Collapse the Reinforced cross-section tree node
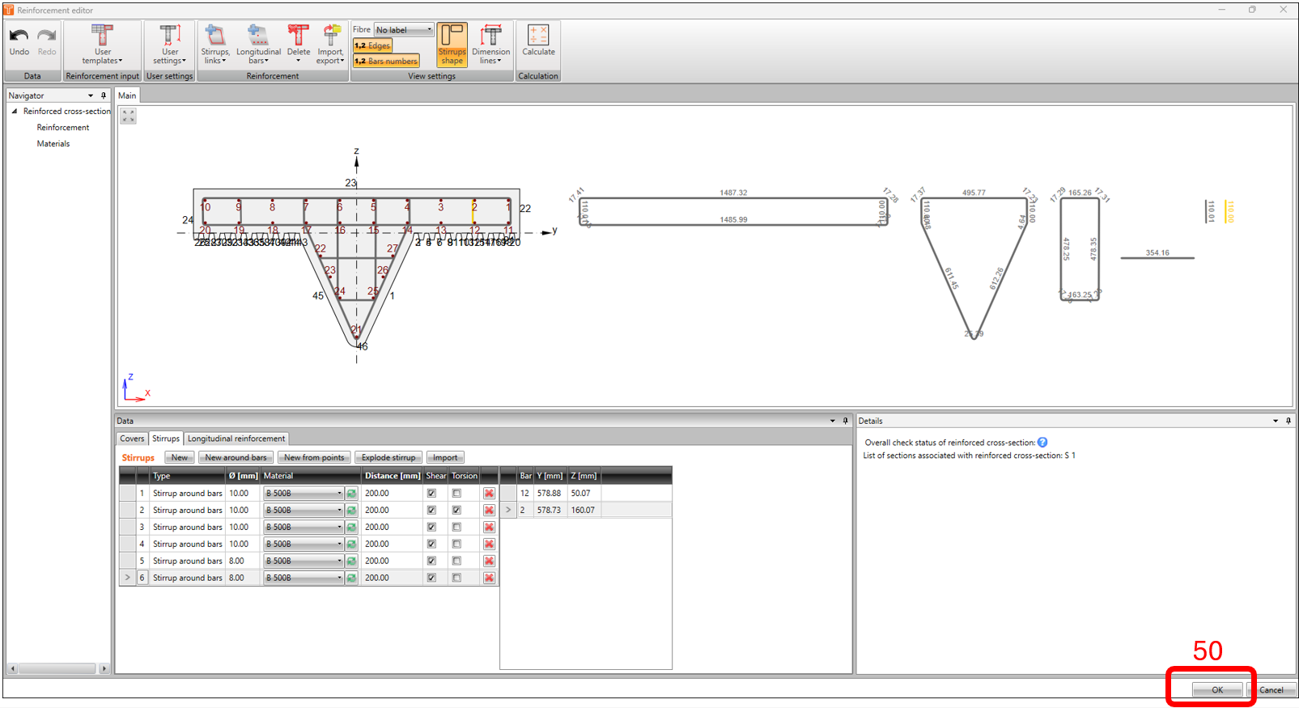The width and height of the screenshot is (1299, 708). 15,112
